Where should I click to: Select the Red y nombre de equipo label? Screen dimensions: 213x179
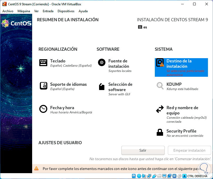[x=182, y=110]
